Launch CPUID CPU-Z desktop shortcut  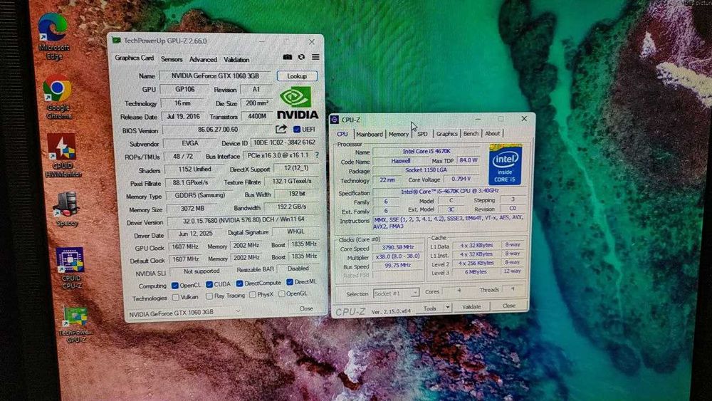[x=70, y=269]
